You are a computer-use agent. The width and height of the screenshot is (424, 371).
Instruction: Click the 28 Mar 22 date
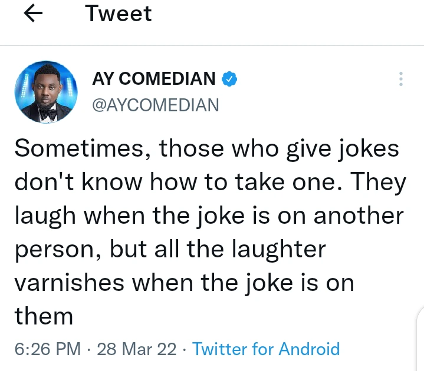(136, 349)
